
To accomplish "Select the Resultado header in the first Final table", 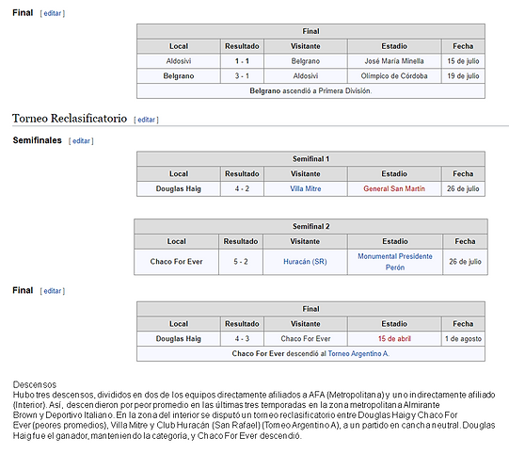I will (242, 46).
